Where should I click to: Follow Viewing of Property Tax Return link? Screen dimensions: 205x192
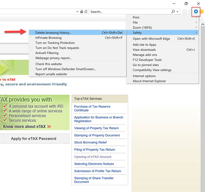pyautogui.click(x=97, y=128)
